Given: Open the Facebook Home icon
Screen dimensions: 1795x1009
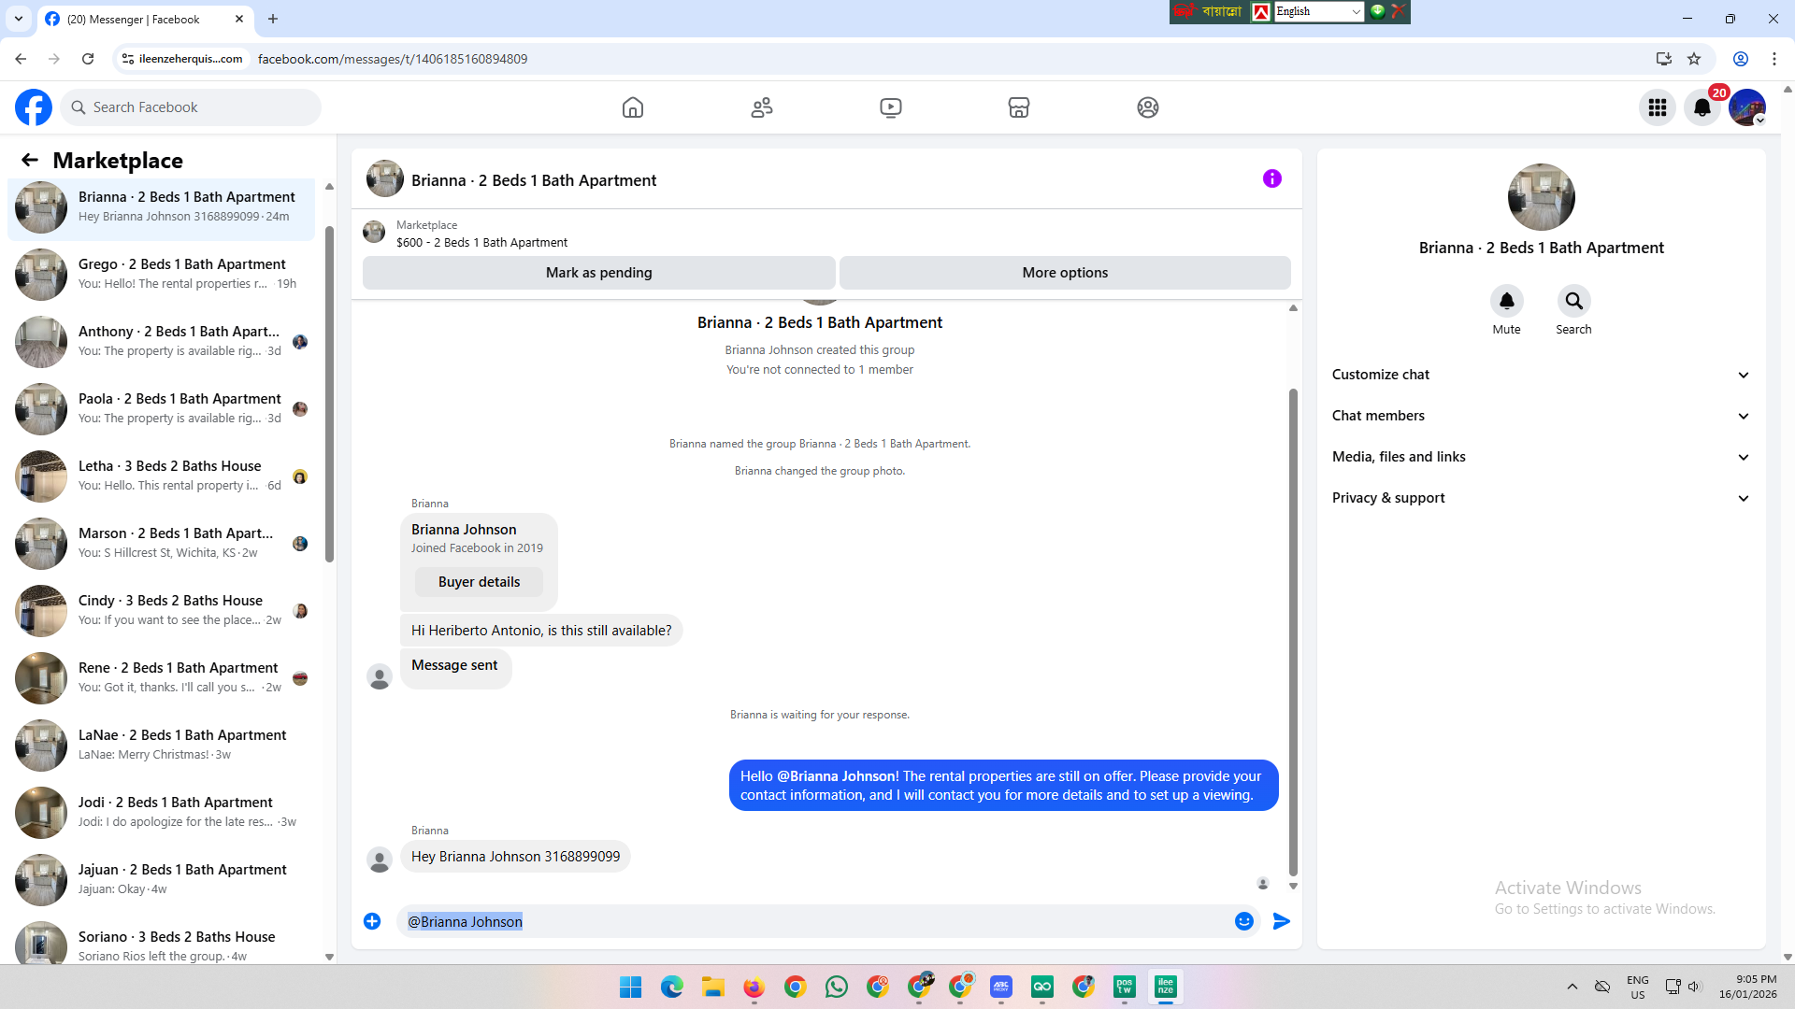Looking at the screenshot, I should [x=633, y=107].
